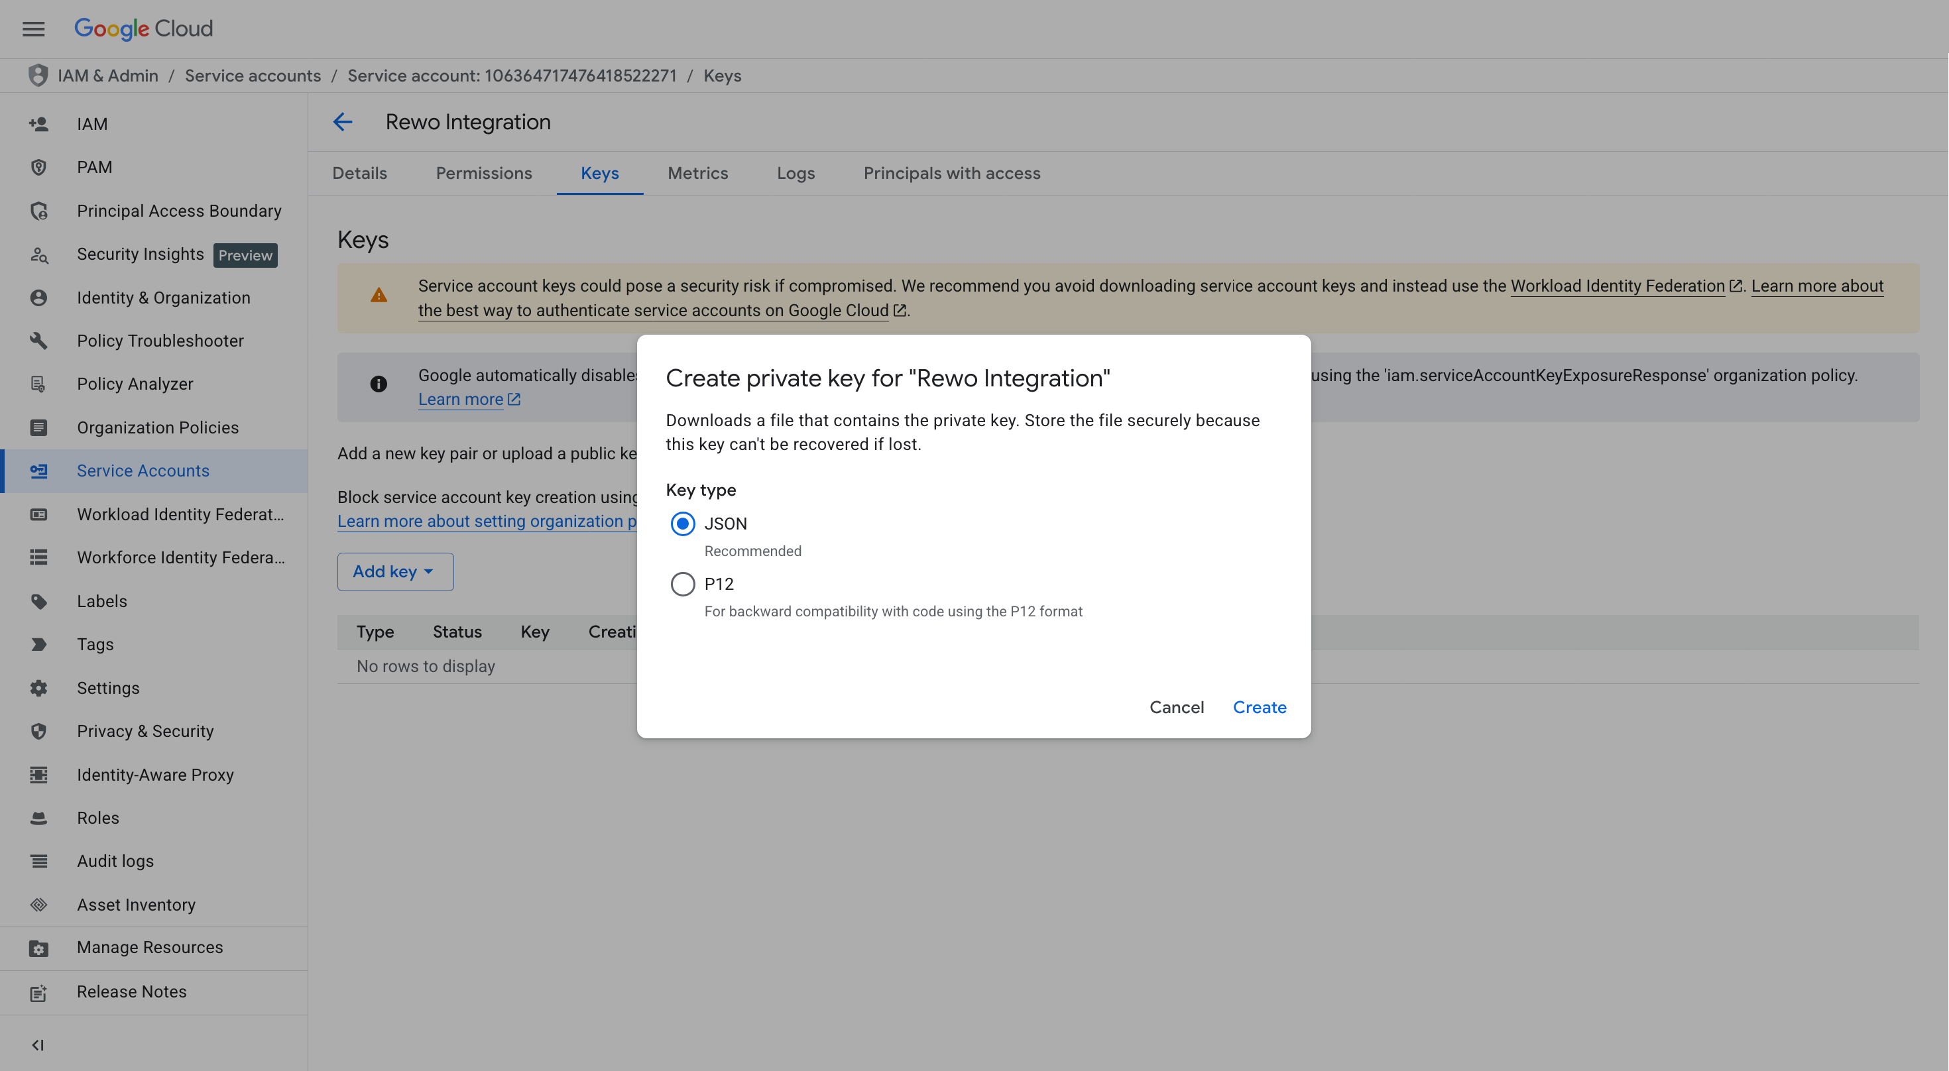Viewport: 1949px width, 1071px height.
Task: Click the Settings gear icon in sidebar
Action: coord(38,689)
